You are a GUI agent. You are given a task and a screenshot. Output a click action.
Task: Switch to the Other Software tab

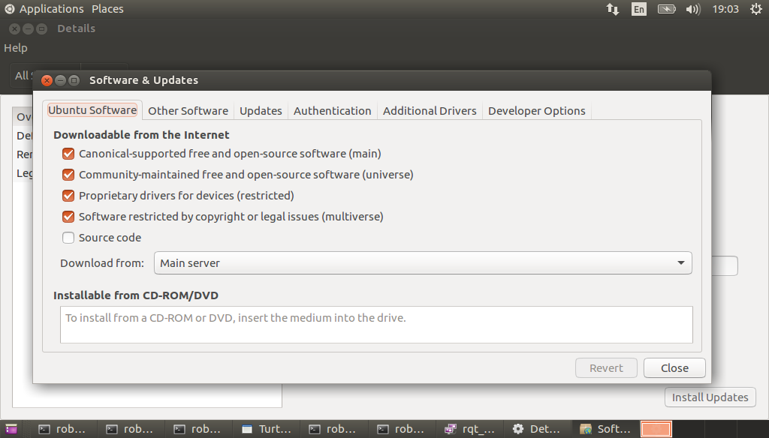(x=188, y=111)
